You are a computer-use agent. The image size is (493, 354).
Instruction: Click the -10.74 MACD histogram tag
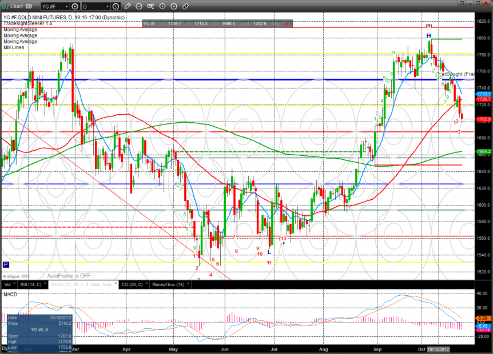coord(483,330)
